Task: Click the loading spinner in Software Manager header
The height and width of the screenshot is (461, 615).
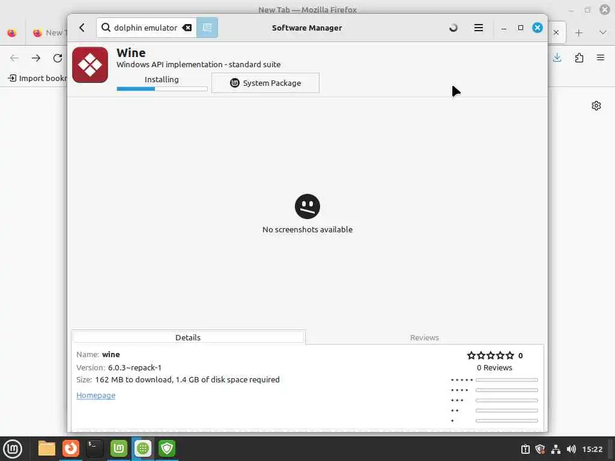Action: [x=453, y=28]
